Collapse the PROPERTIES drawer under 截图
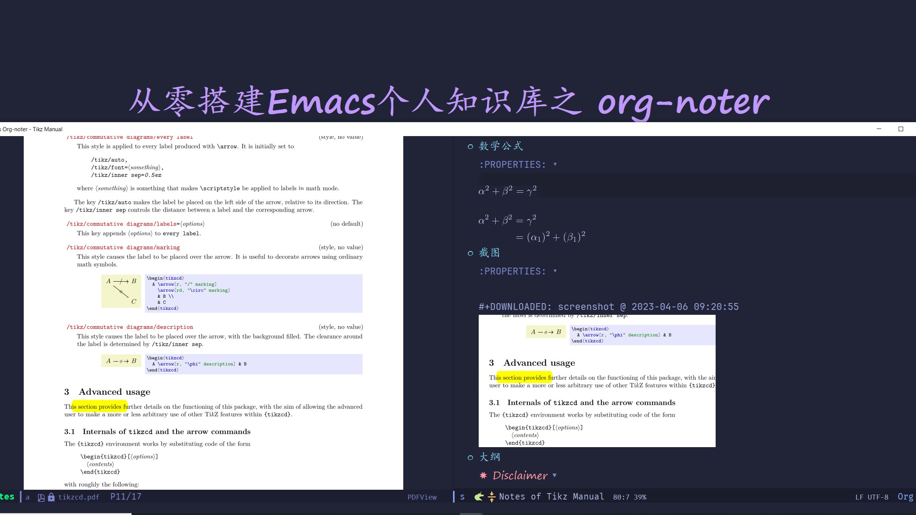This screenshot has height=515, width=916. (555, 271)
